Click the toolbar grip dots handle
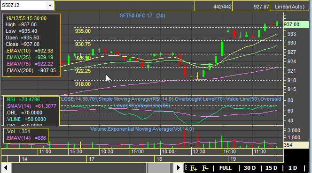The image size is (312, 173). click(x=186, y=168)
